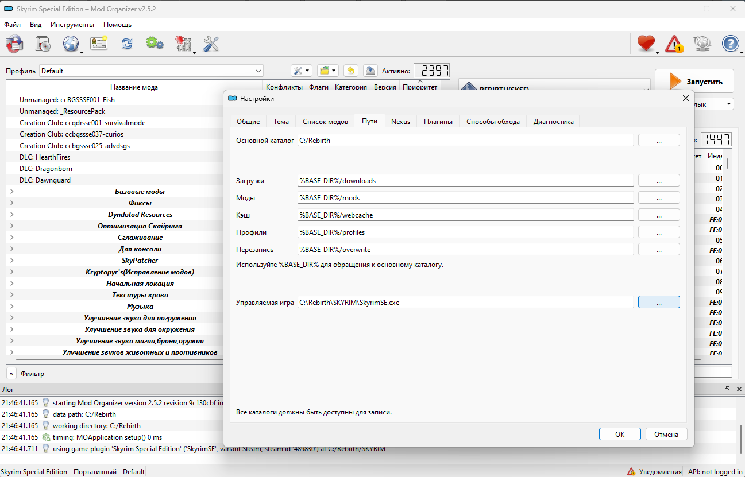Image resolution: width=745 pixels, height=477 pixels.
Task: Click the change instance toolbar icon
Action: point(14,44)
